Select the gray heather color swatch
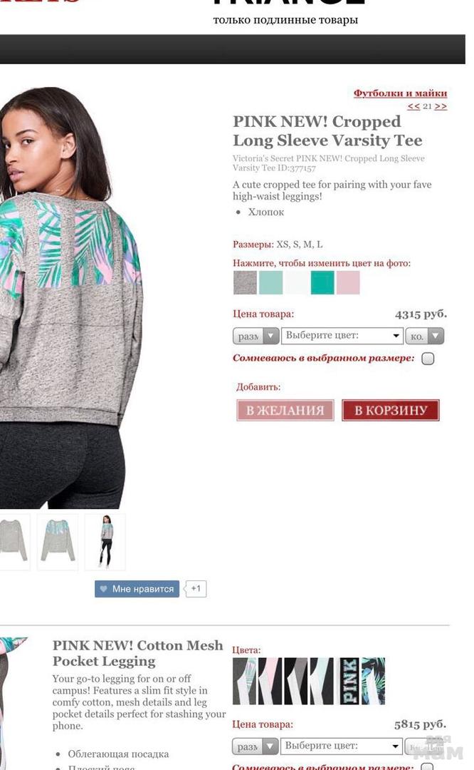This screenshot has width=474, height=770. [x=245, y=282]
